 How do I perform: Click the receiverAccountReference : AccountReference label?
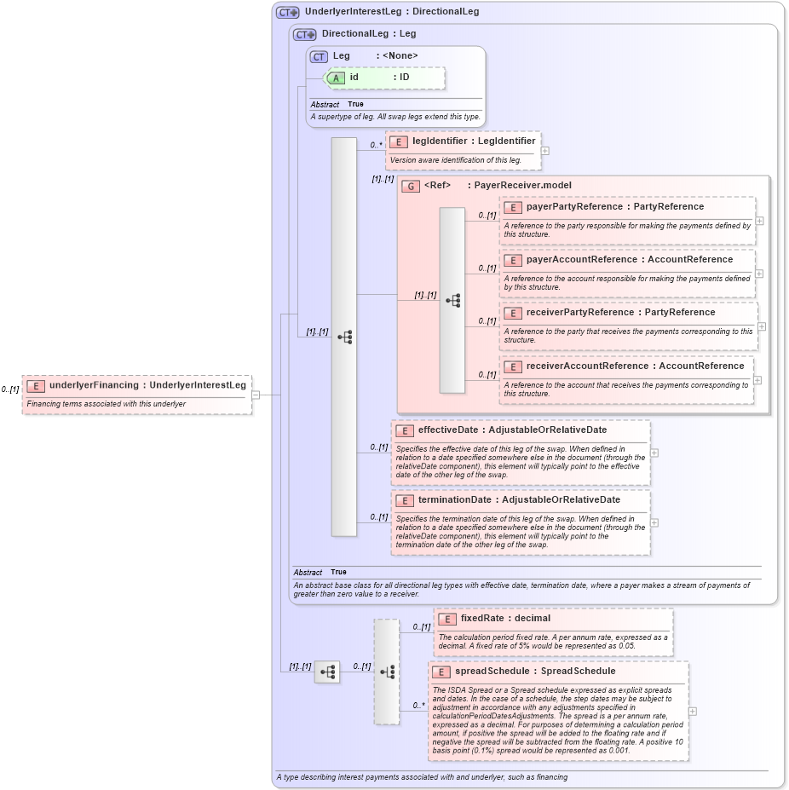tap(636, 366)
